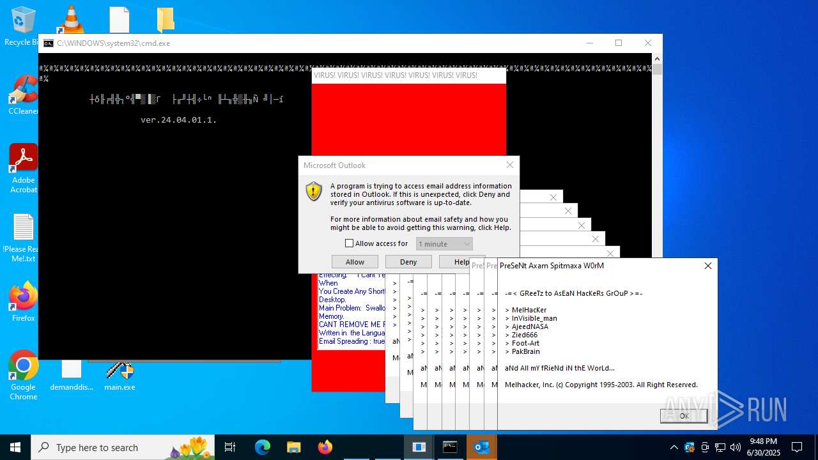
Task: Open the yellow folder on the desktop
Action: coord(166,19)
